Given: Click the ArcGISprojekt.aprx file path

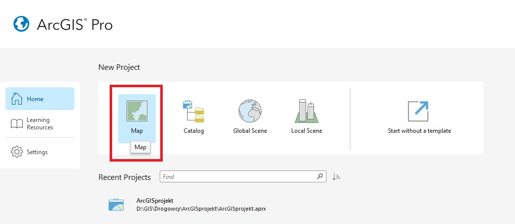Looking at the screenshot, I should pyautogui.click(x=201, y=209).
